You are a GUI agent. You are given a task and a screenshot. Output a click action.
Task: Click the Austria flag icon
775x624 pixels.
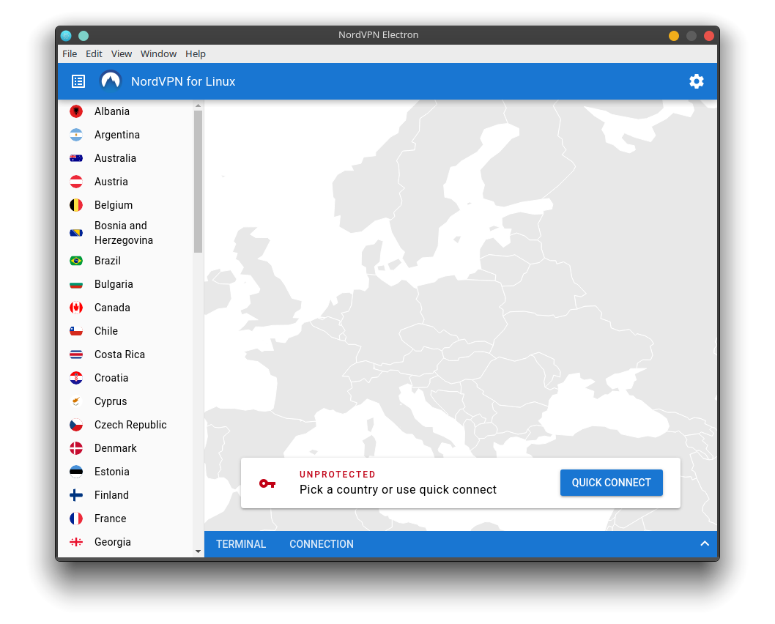(x=76, y=182)
